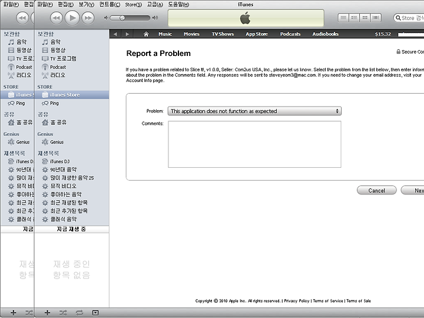Open the Problem dropdown list

pyautogui.click(x=254, y=111)
